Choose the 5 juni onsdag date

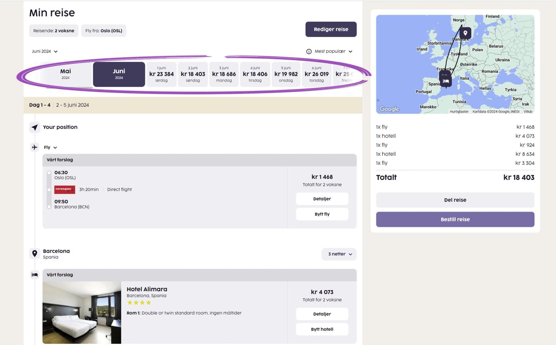pos(286,74)
